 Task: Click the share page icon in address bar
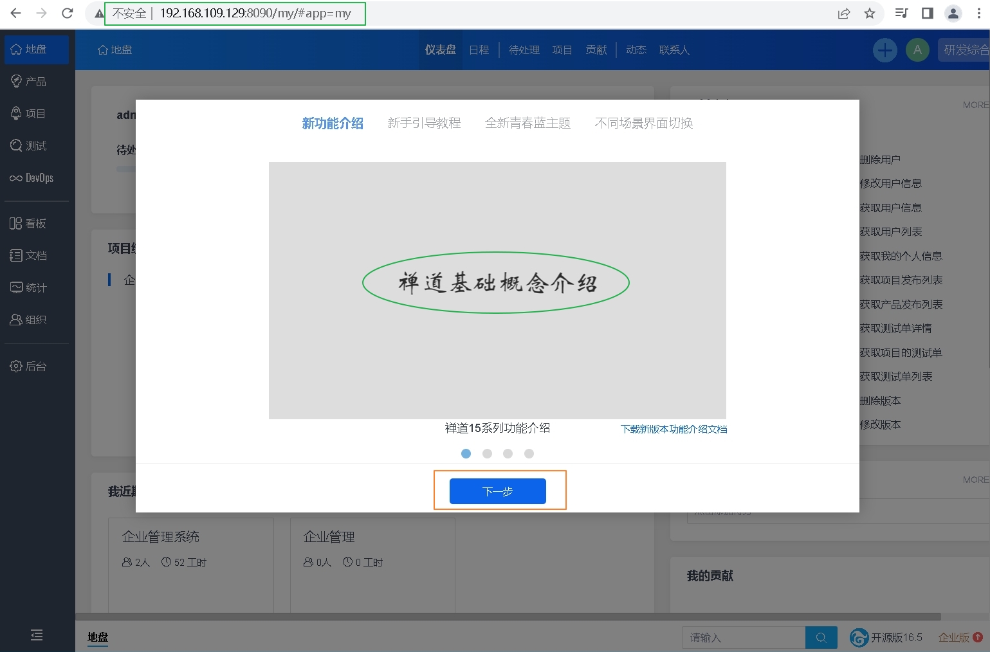(x=844, y=14)
